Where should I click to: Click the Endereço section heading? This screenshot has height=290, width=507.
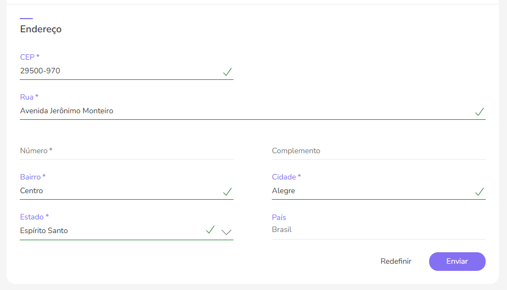(x=41, y=30)
